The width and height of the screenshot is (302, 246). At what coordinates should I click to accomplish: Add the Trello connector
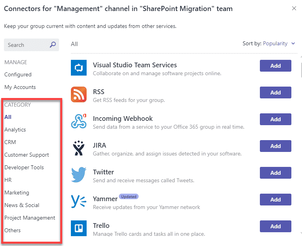pyautogui.click(x=275, y=226)
